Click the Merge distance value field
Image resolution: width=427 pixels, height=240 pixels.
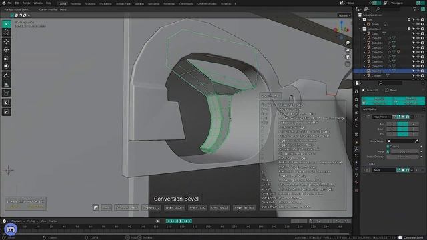point(404,151)
